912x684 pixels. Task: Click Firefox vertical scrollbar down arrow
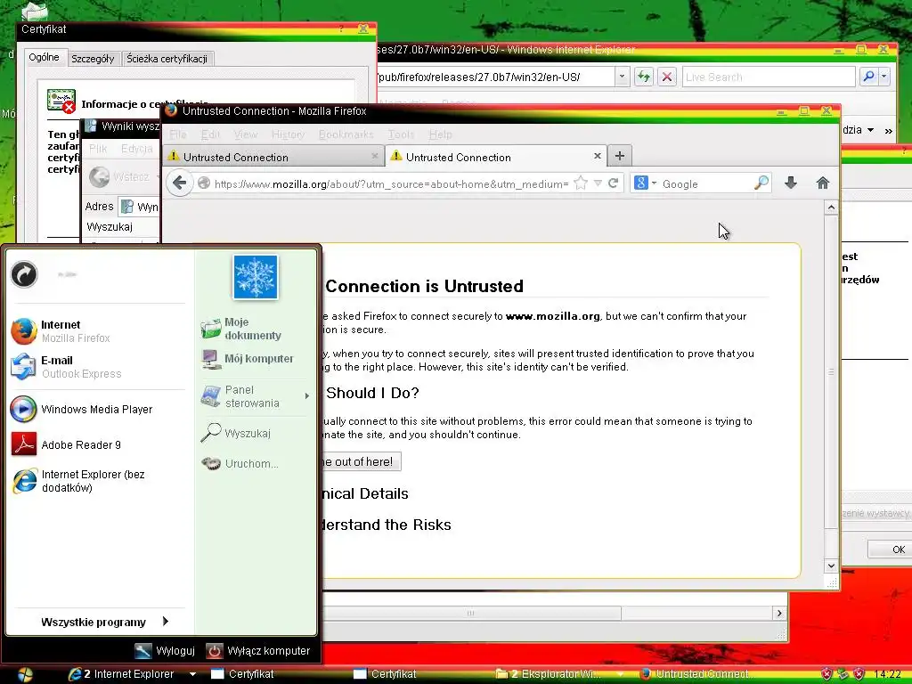831,566
